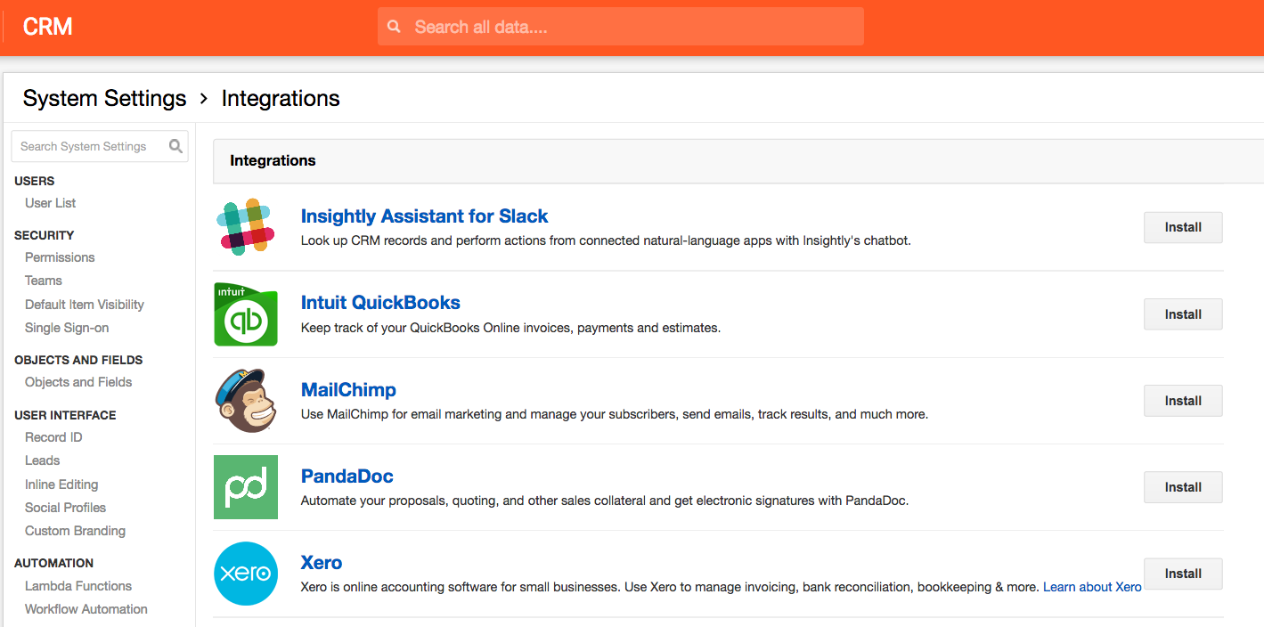Click the Slack integration logo icon
This screenshot has width=1264, height=627.
coord(246,227)
